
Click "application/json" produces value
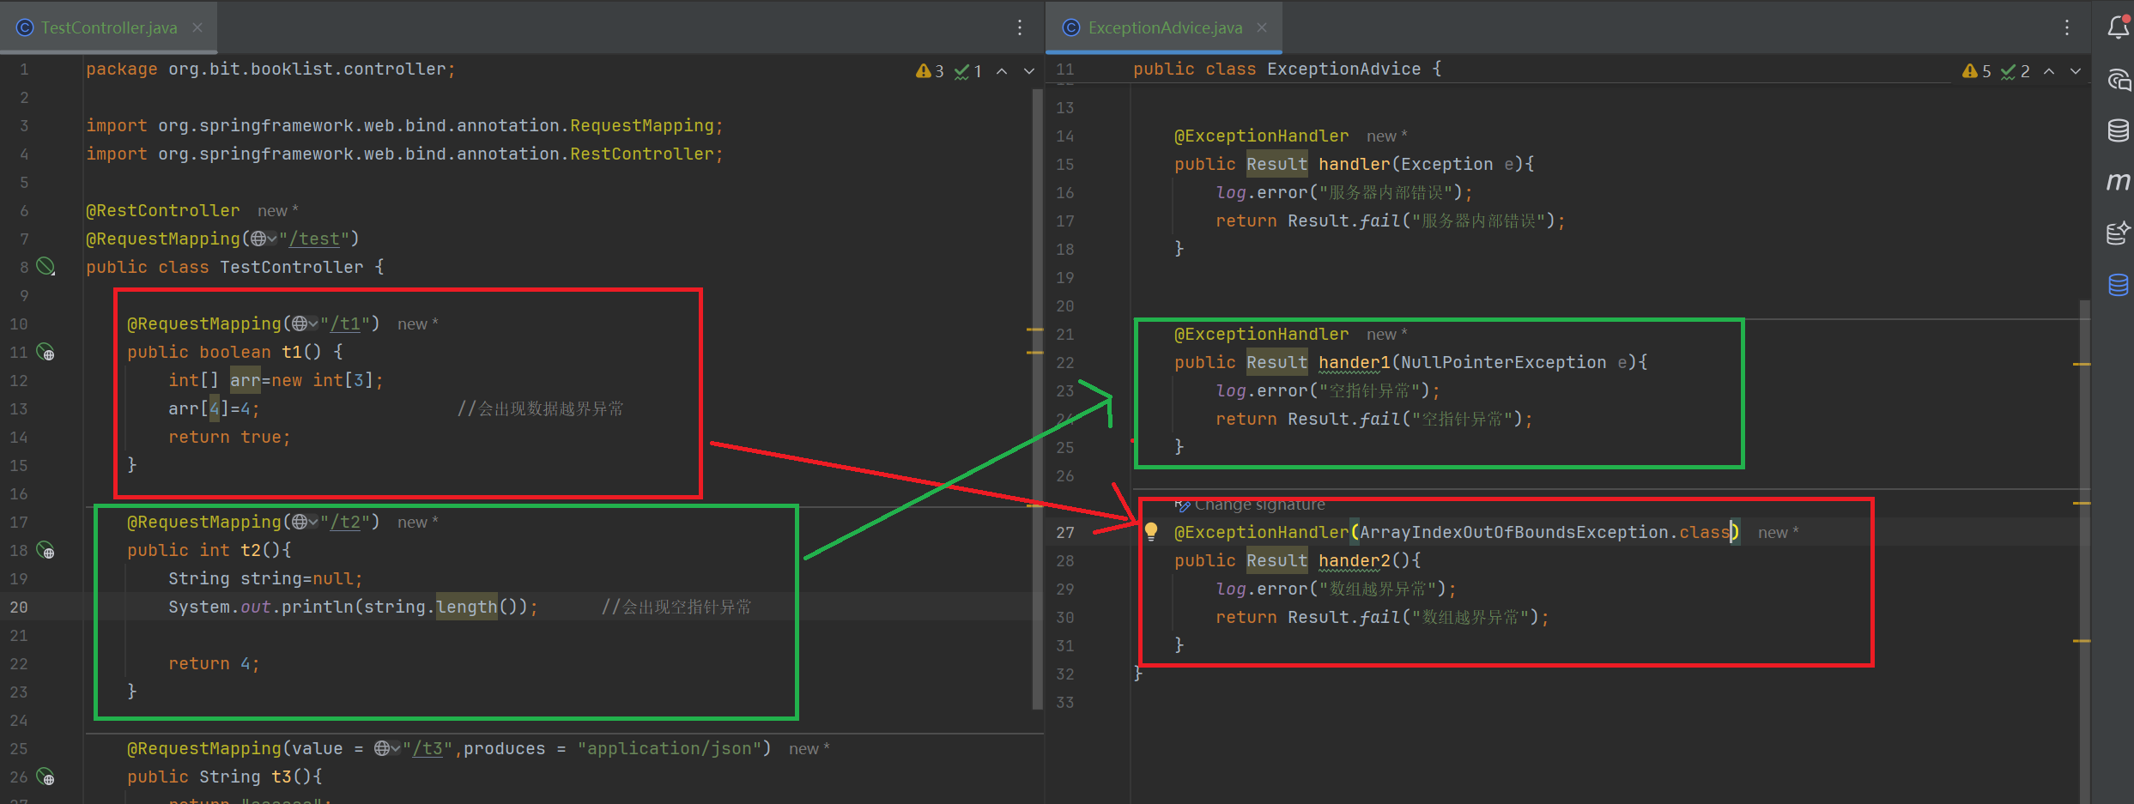669,748
